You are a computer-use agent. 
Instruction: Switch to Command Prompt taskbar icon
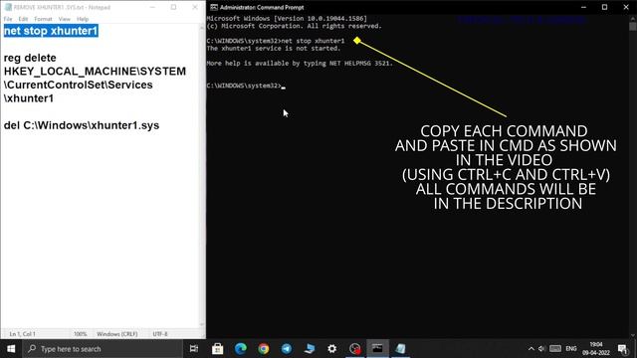(x=377, y=349)
